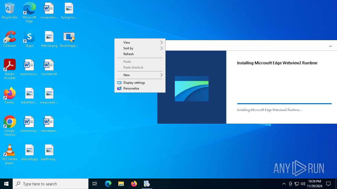Open CCleaner desktop shortcut
The height and width of the screenshot is (189, 337).
coord(10,39)
